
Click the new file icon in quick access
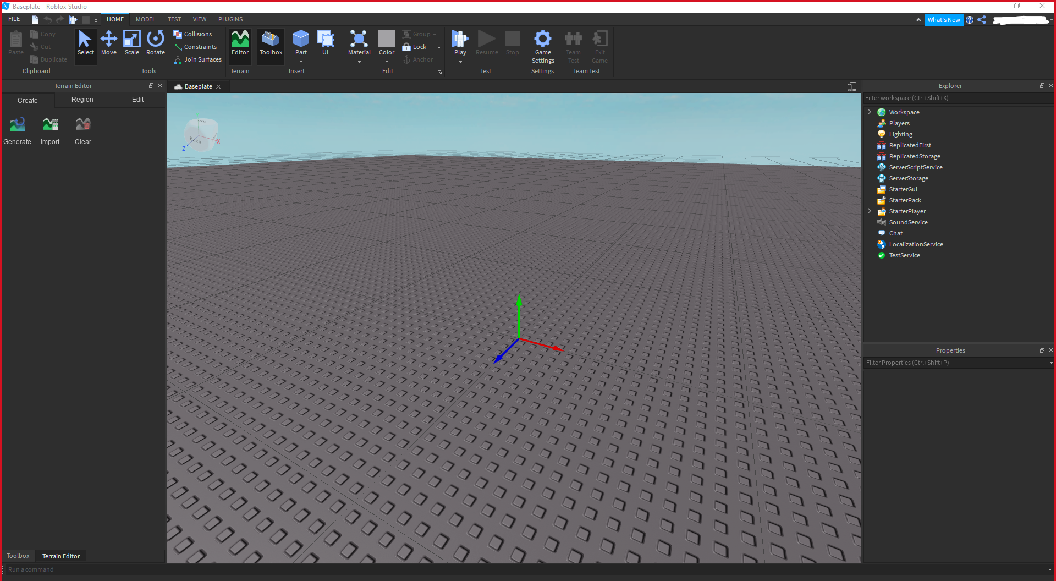pyautogui.click(x=35, y=19)
